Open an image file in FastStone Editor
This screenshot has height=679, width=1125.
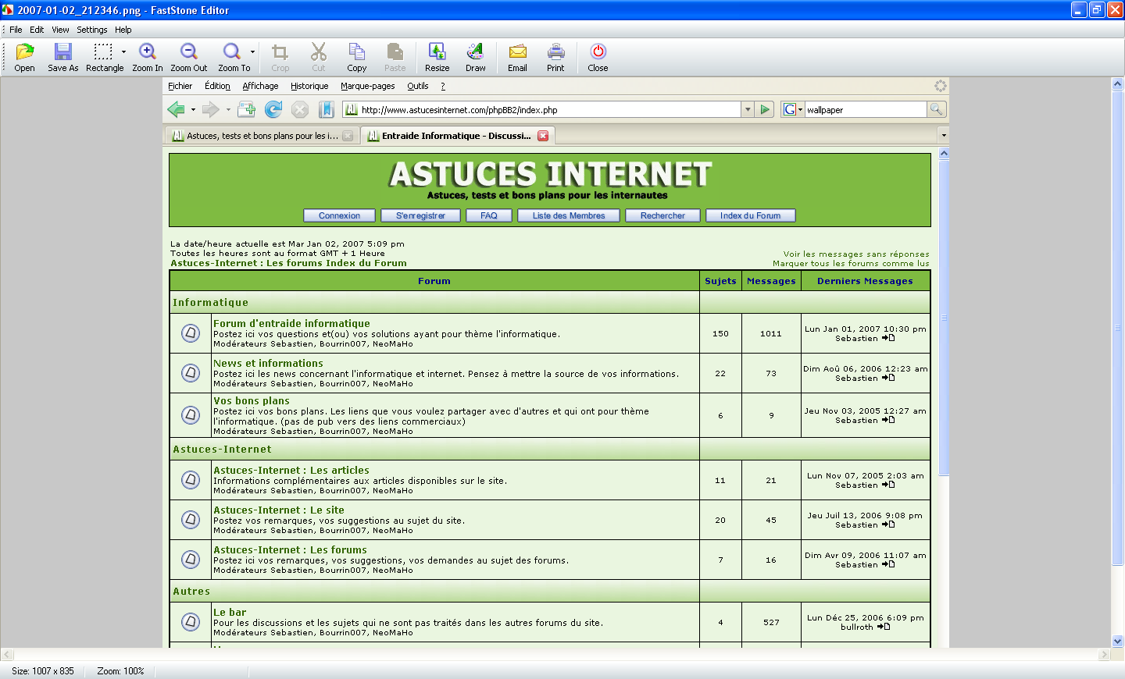point(24,55)
